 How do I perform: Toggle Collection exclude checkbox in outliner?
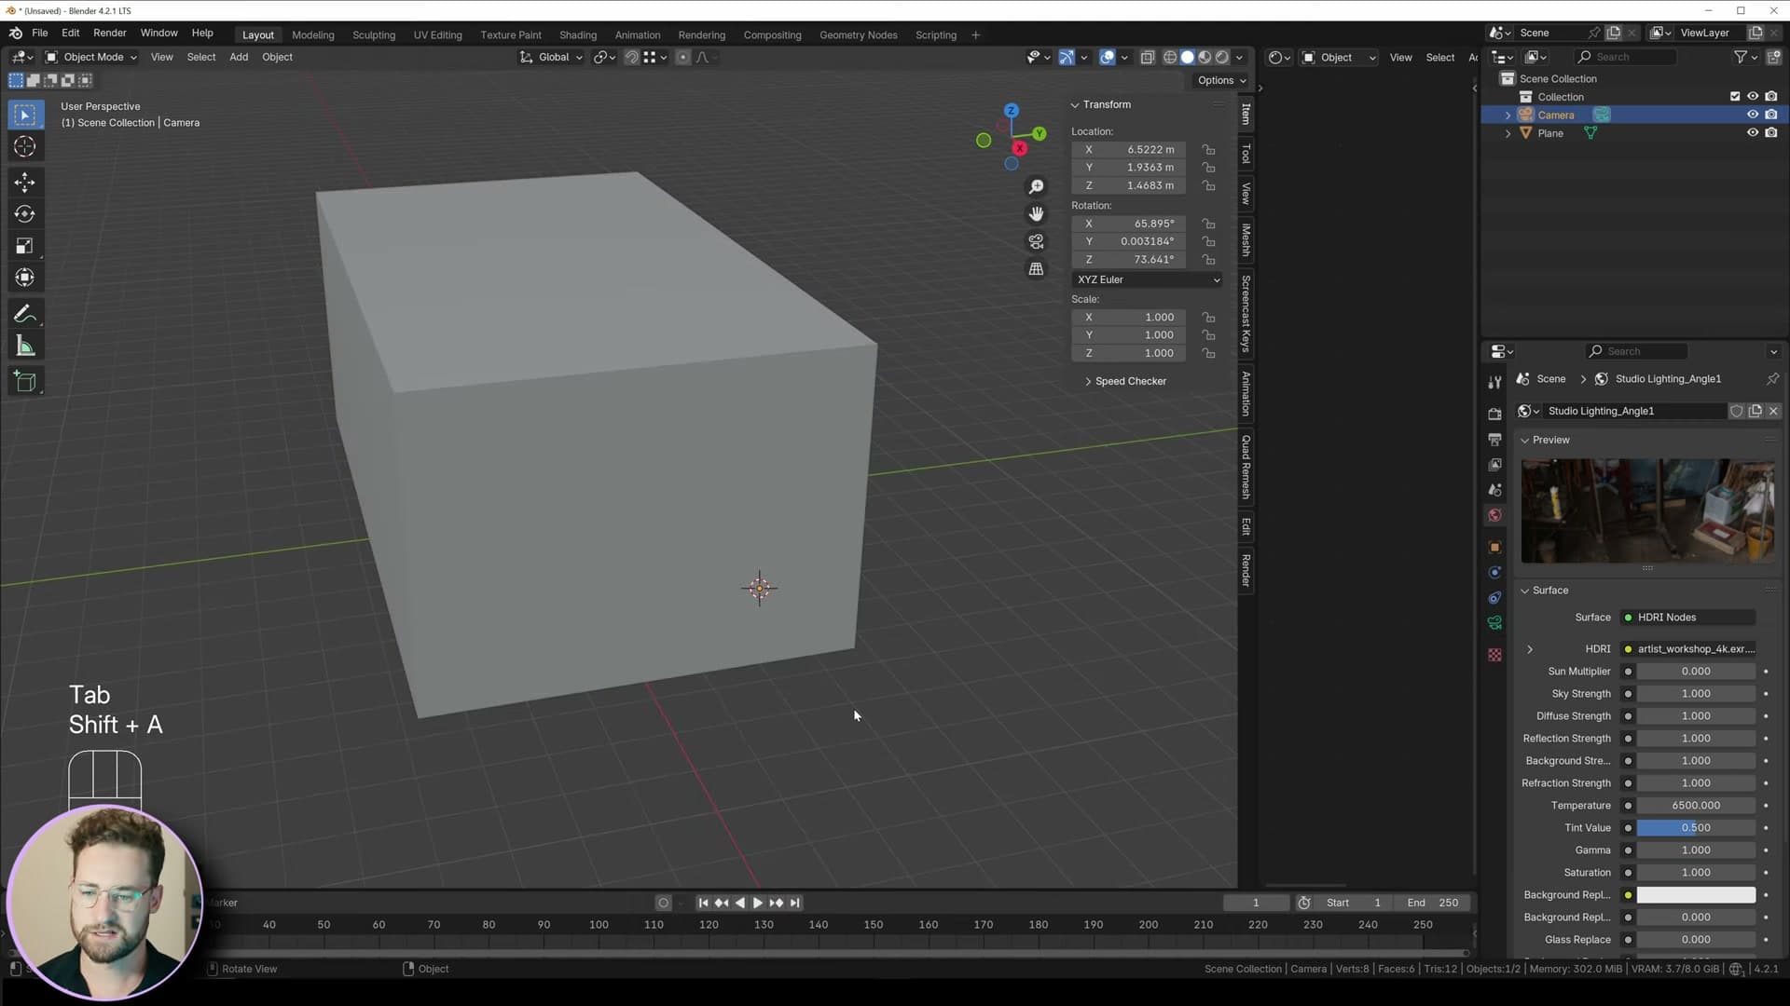coord(1735,97)
